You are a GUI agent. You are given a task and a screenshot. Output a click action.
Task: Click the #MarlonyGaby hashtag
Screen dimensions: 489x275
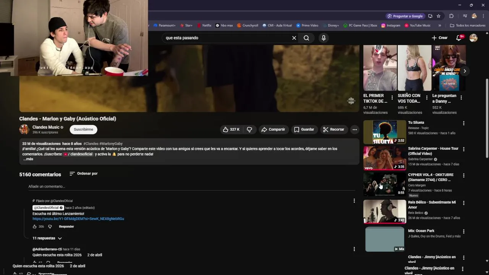click(111, 144)
